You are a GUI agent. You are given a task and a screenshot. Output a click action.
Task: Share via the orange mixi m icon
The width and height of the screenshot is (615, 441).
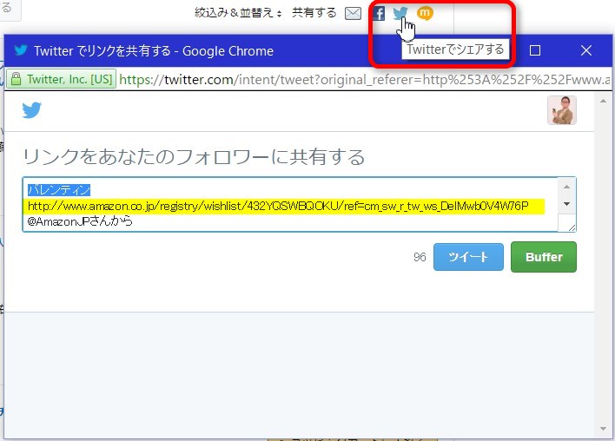click(425, 13)
